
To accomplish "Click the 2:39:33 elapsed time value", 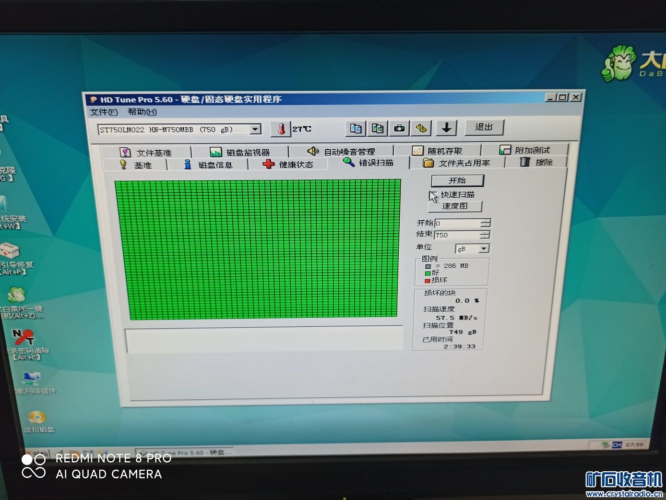I will point(459,346).
